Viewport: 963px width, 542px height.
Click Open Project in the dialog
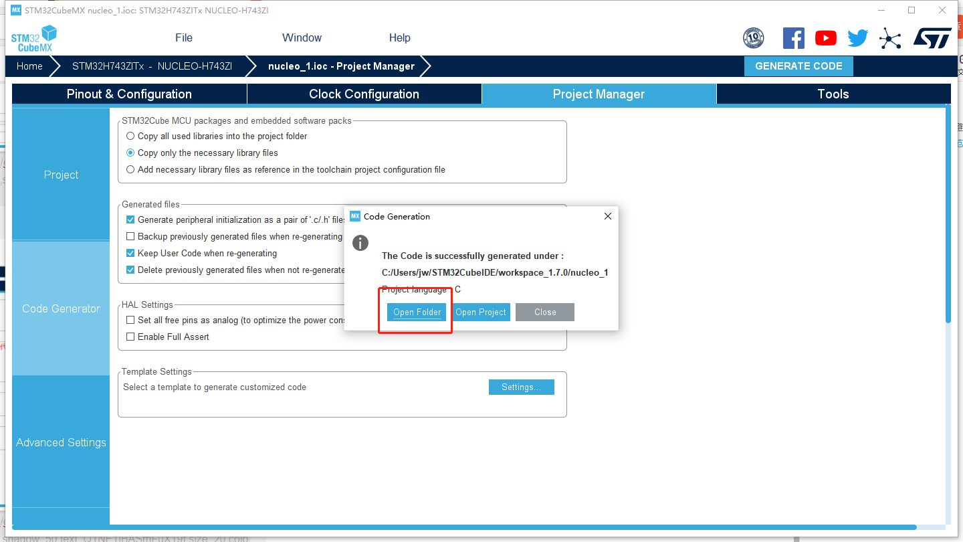[x=481, y=312]
